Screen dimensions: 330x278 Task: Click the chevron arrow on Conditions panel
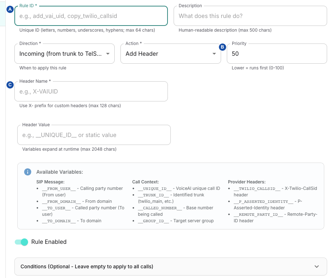[x=317, y=266]
